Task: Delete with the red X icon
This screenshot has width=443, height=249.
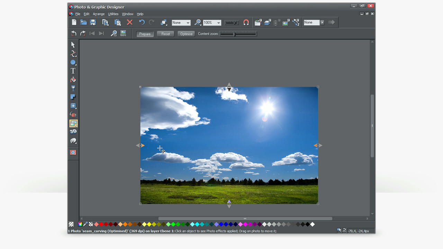Action: [130, 22]
